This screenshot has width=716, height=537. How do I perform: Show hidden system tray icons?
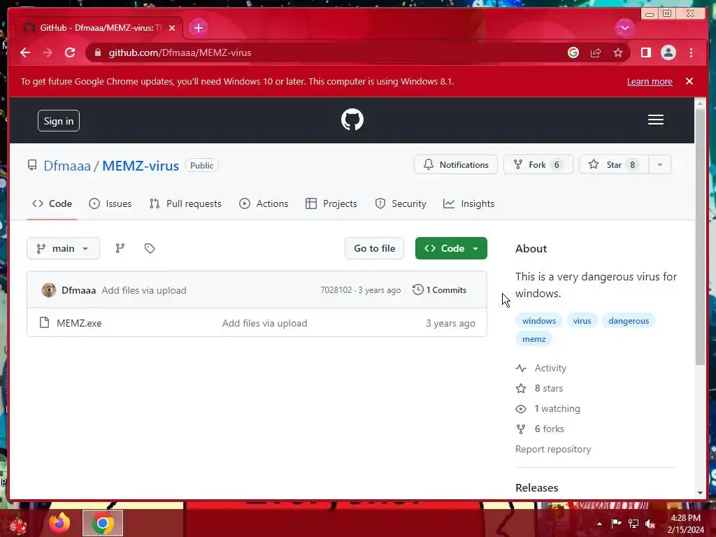(599, 524)
